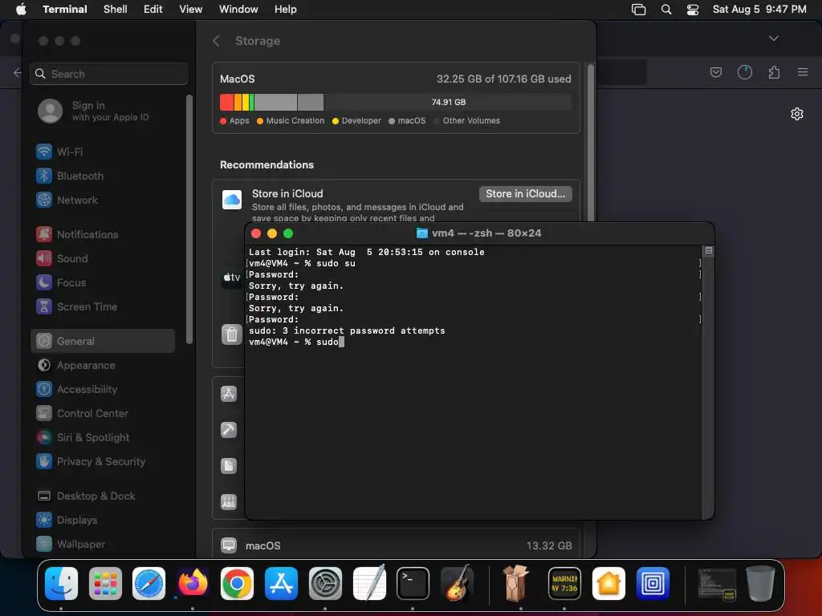The height and width of the screenshot is (616, 822).
Task: Launch Safari from the Dock
Action: point(149,584)
